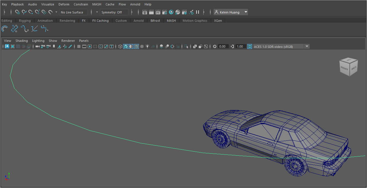Switch to the Bifrost shelf tab

coord(155,21)
